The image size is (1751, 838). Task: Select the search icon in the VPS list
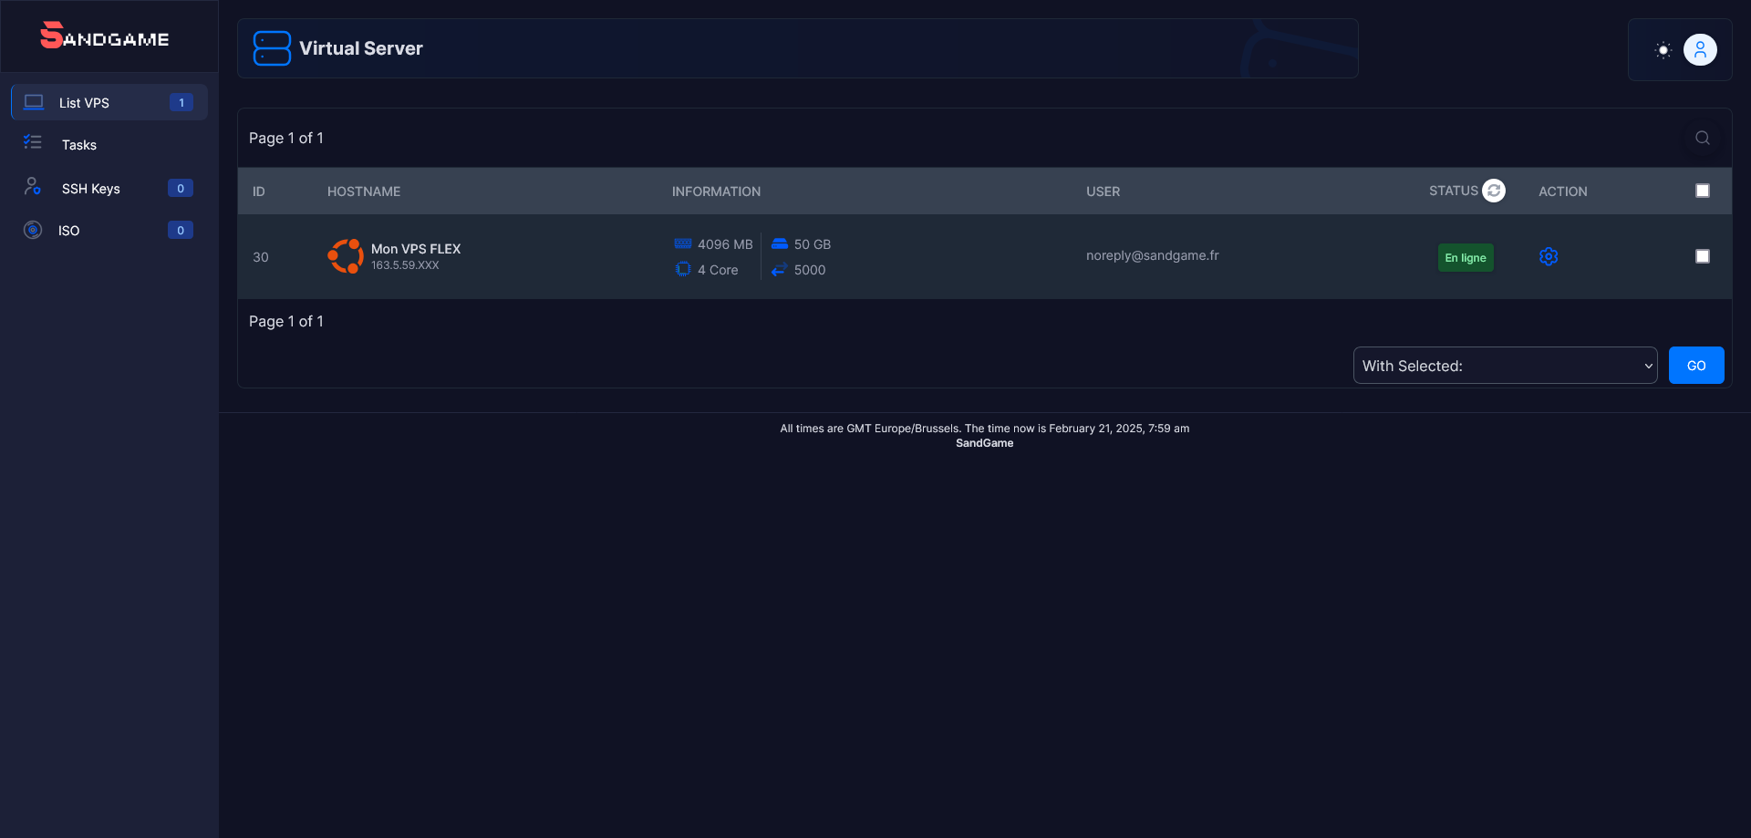click(1702, 138)
